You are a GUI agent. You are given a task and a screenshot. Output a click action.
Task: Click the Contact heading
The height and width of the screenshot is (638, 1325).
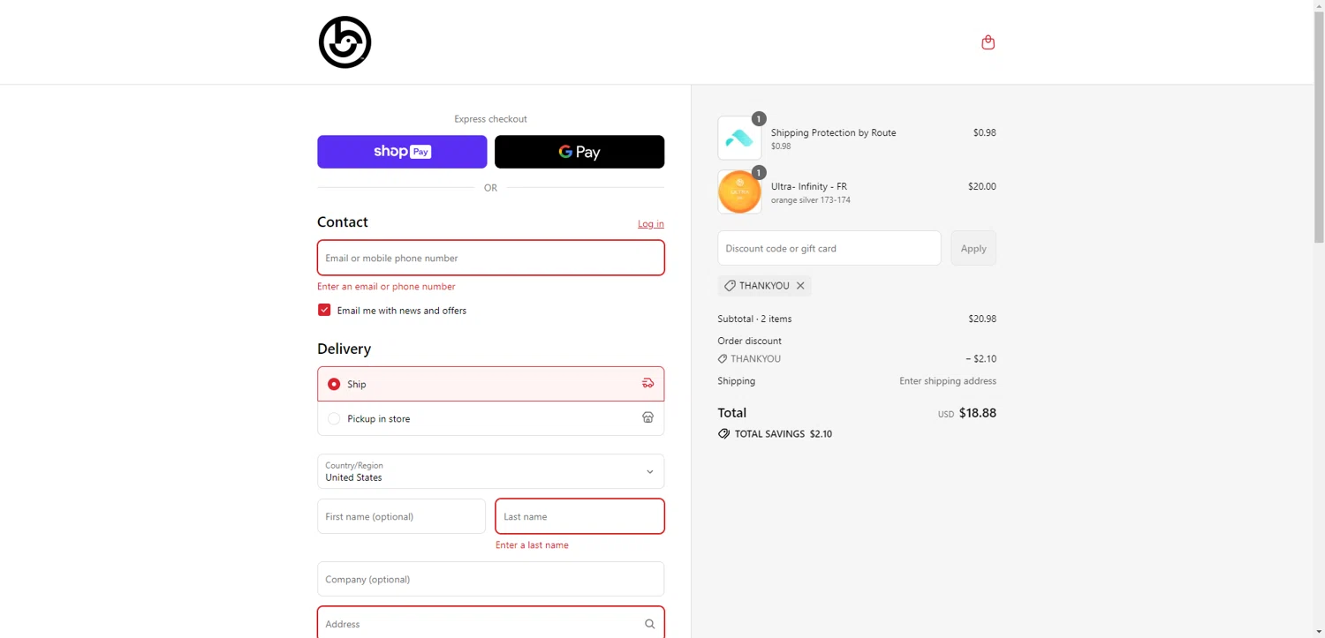tap(343, 222)
